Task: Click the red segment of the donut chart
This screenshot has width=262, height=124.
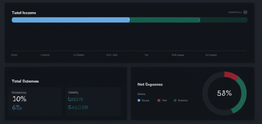Action: click(x=231, y=75)
